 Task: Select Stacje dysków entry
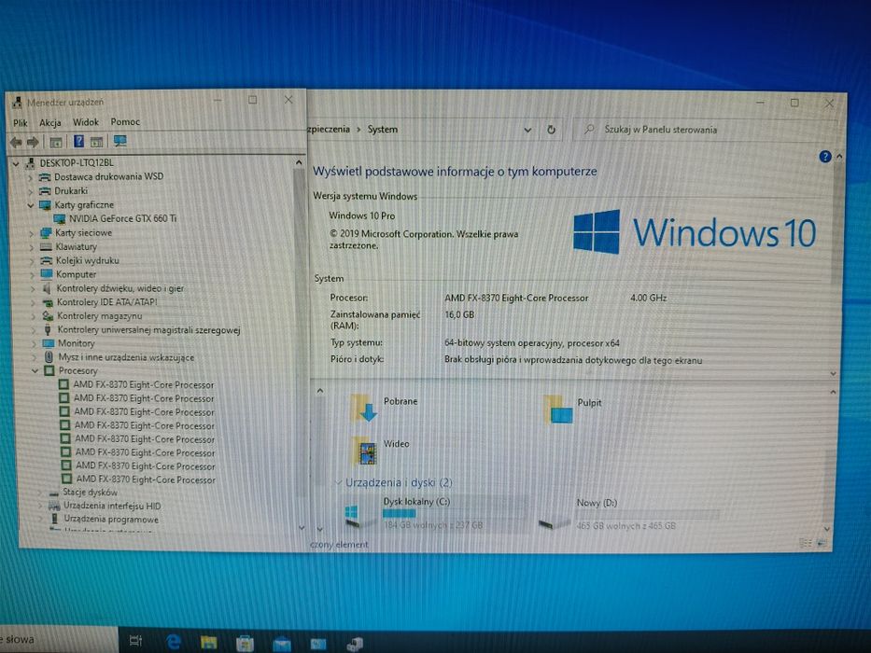pyautogui.click(x=90, y=492)
